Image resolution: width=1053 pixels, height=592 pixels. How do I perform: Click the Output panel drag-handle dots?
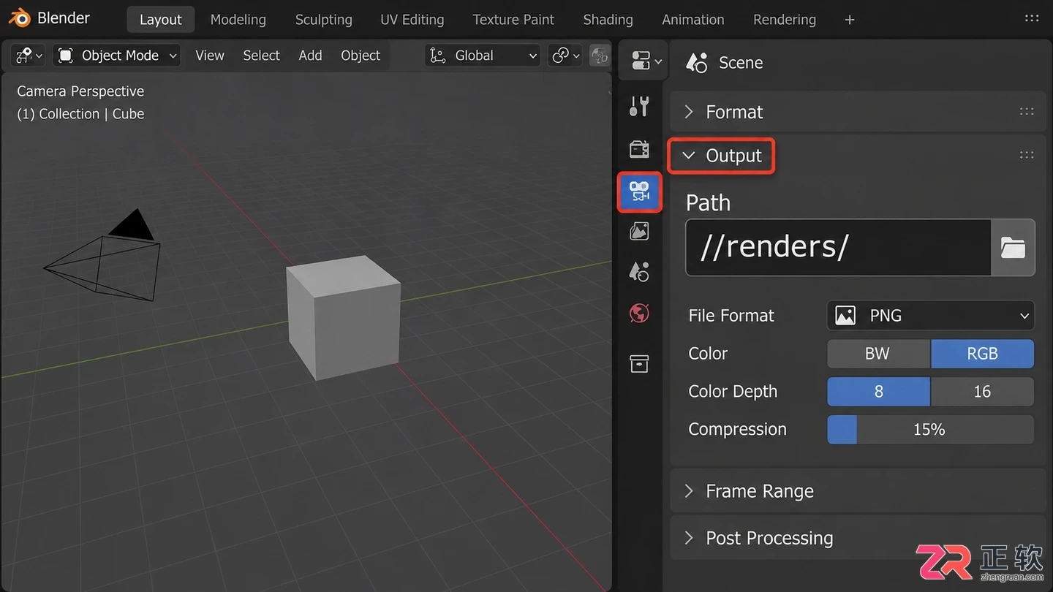[x=1027, y=155]
